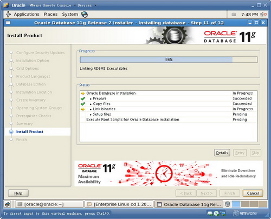The height and width of the screenshot is (219, 271).
Task: Click the Retry button
Action: [240, 153]
